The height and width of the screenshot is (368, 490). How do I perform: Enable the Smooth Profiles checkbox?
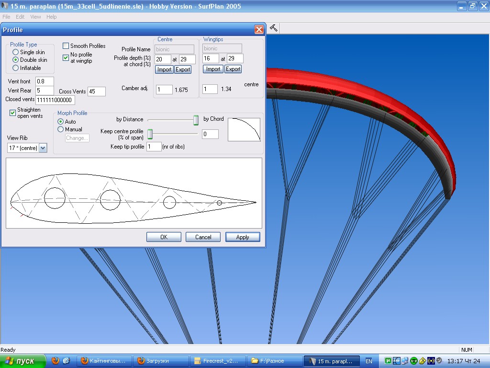[x=66, y=46]
